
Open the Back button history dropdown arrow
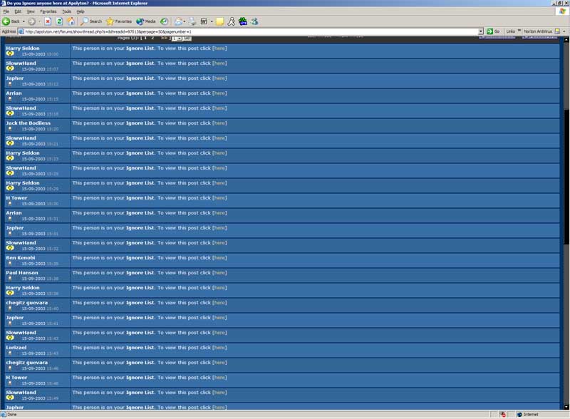tap(24, 21)
